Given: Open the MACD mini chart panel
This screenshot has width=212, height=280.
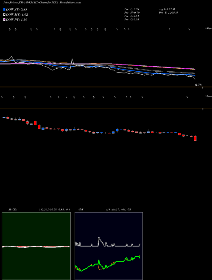Looking at the screenshot, I should [x=36, y=246].
